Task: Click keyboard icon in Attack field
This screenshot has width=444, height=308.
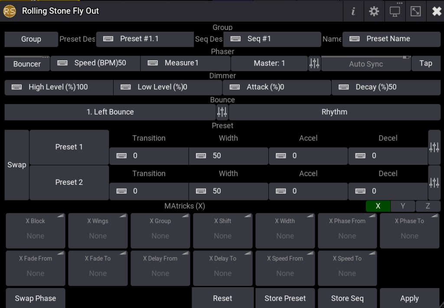Action: [235, 87]
